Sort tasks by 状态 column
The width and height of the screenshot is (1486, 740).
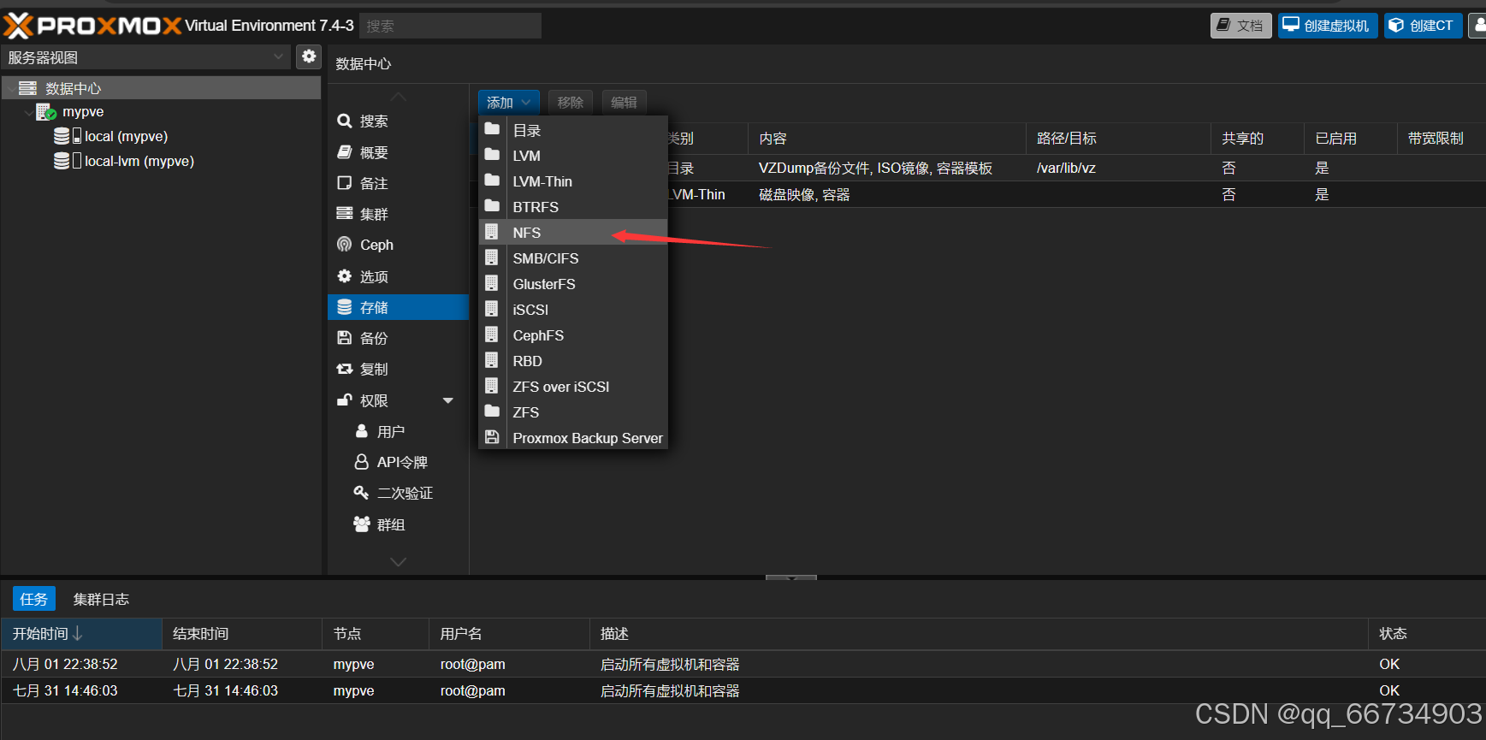[x=1427, y=634]
